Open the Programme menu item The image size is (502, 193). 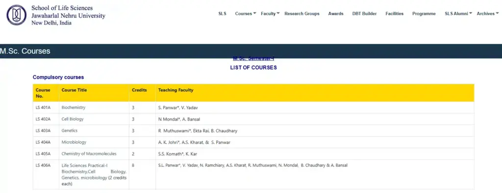424,14
